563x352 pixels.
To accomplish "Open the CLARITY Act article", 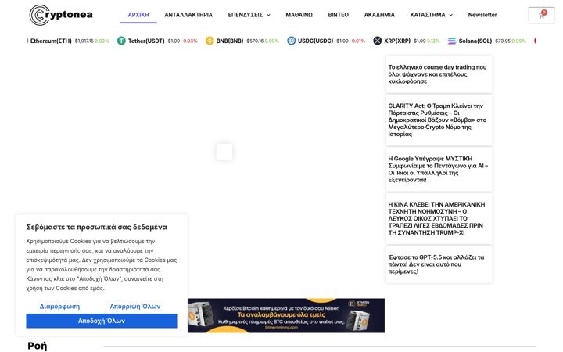I will coord(439,120).
